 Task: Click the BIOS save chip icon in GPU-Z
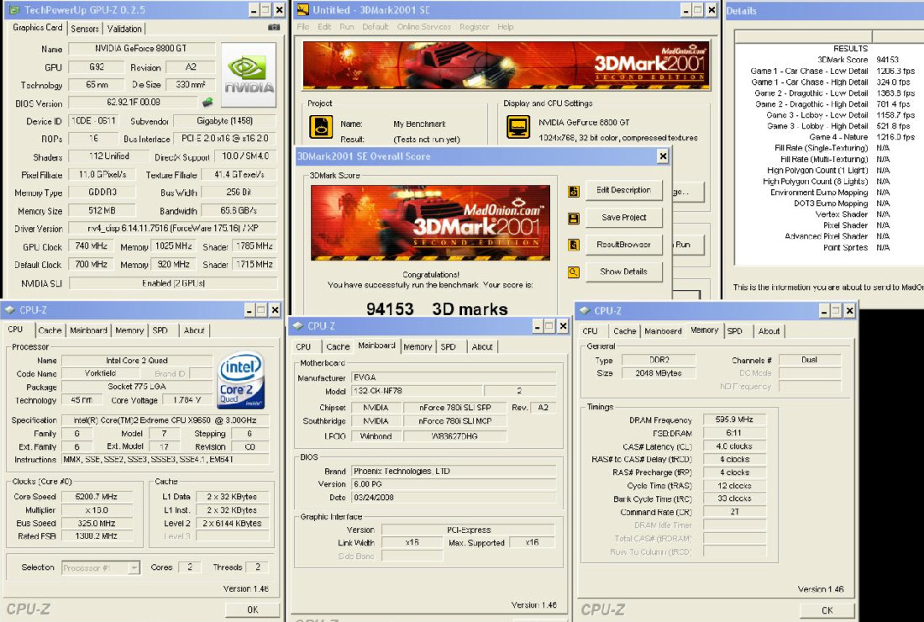point(207,103)
